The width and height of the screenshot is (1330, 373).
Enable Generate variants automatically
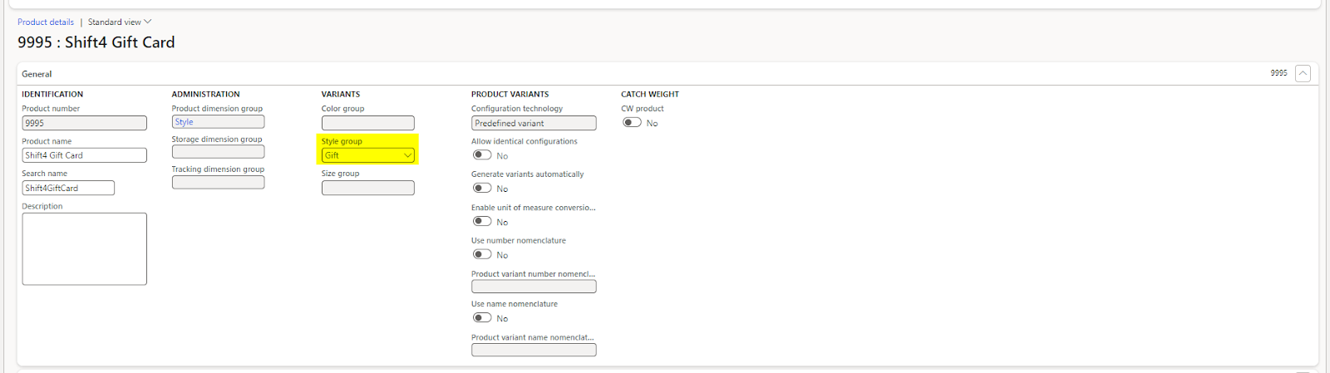(x=482, y=189)
